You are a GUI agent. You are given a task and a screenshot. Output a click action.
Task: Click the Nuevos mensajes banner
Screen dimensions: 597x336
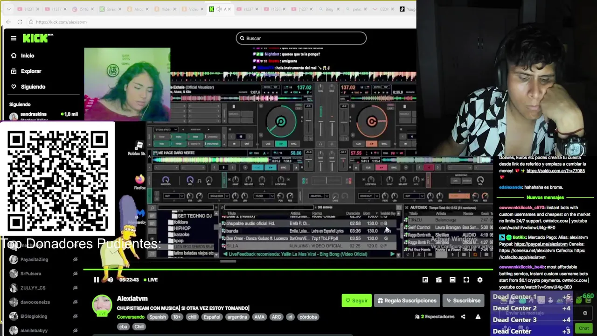click(545, 197)
